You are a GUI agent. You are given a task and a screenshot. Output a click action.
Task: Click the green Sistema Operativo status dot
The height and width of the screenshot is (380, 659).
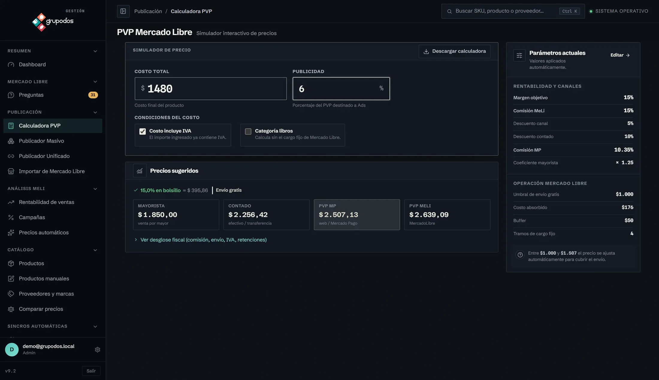point(591,11)
